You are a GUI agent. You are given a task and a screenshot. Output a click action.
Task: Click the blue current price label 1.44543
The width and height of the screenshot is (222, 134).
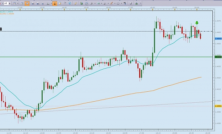[218, 39]
